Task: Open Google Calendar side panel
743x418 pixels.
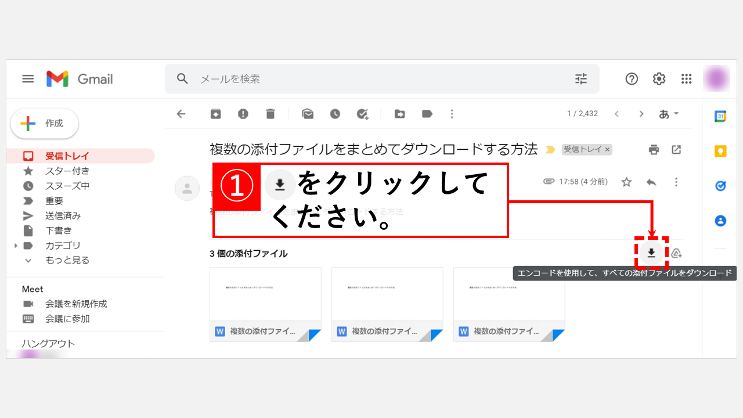Action: coord(720,116)
